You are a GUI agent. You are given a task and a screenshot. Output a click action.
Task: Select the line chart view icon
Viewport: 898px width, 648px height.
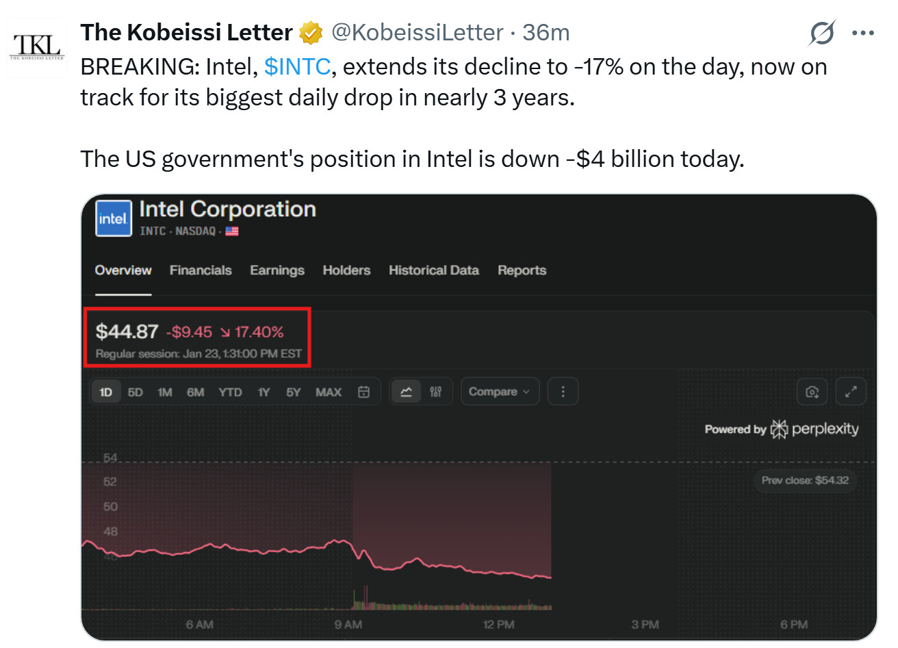coord(406,392)
